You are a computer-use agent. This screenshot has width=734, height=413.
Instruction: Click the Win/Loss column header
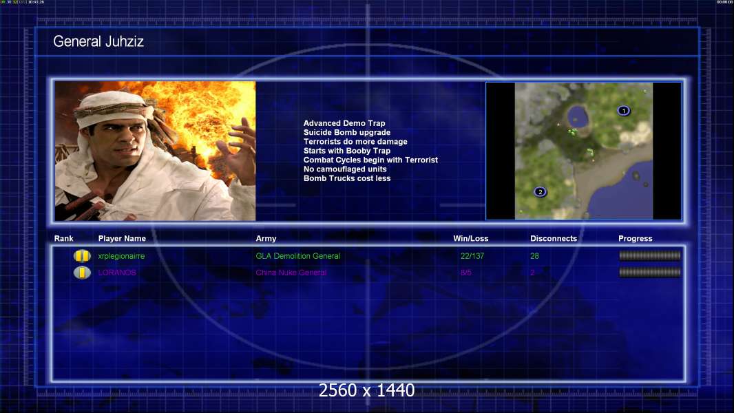tap(471, 239)
